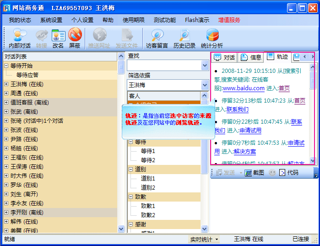320x246 pixels.
Task: Switch to the 信息 tab
Action: 251,57
